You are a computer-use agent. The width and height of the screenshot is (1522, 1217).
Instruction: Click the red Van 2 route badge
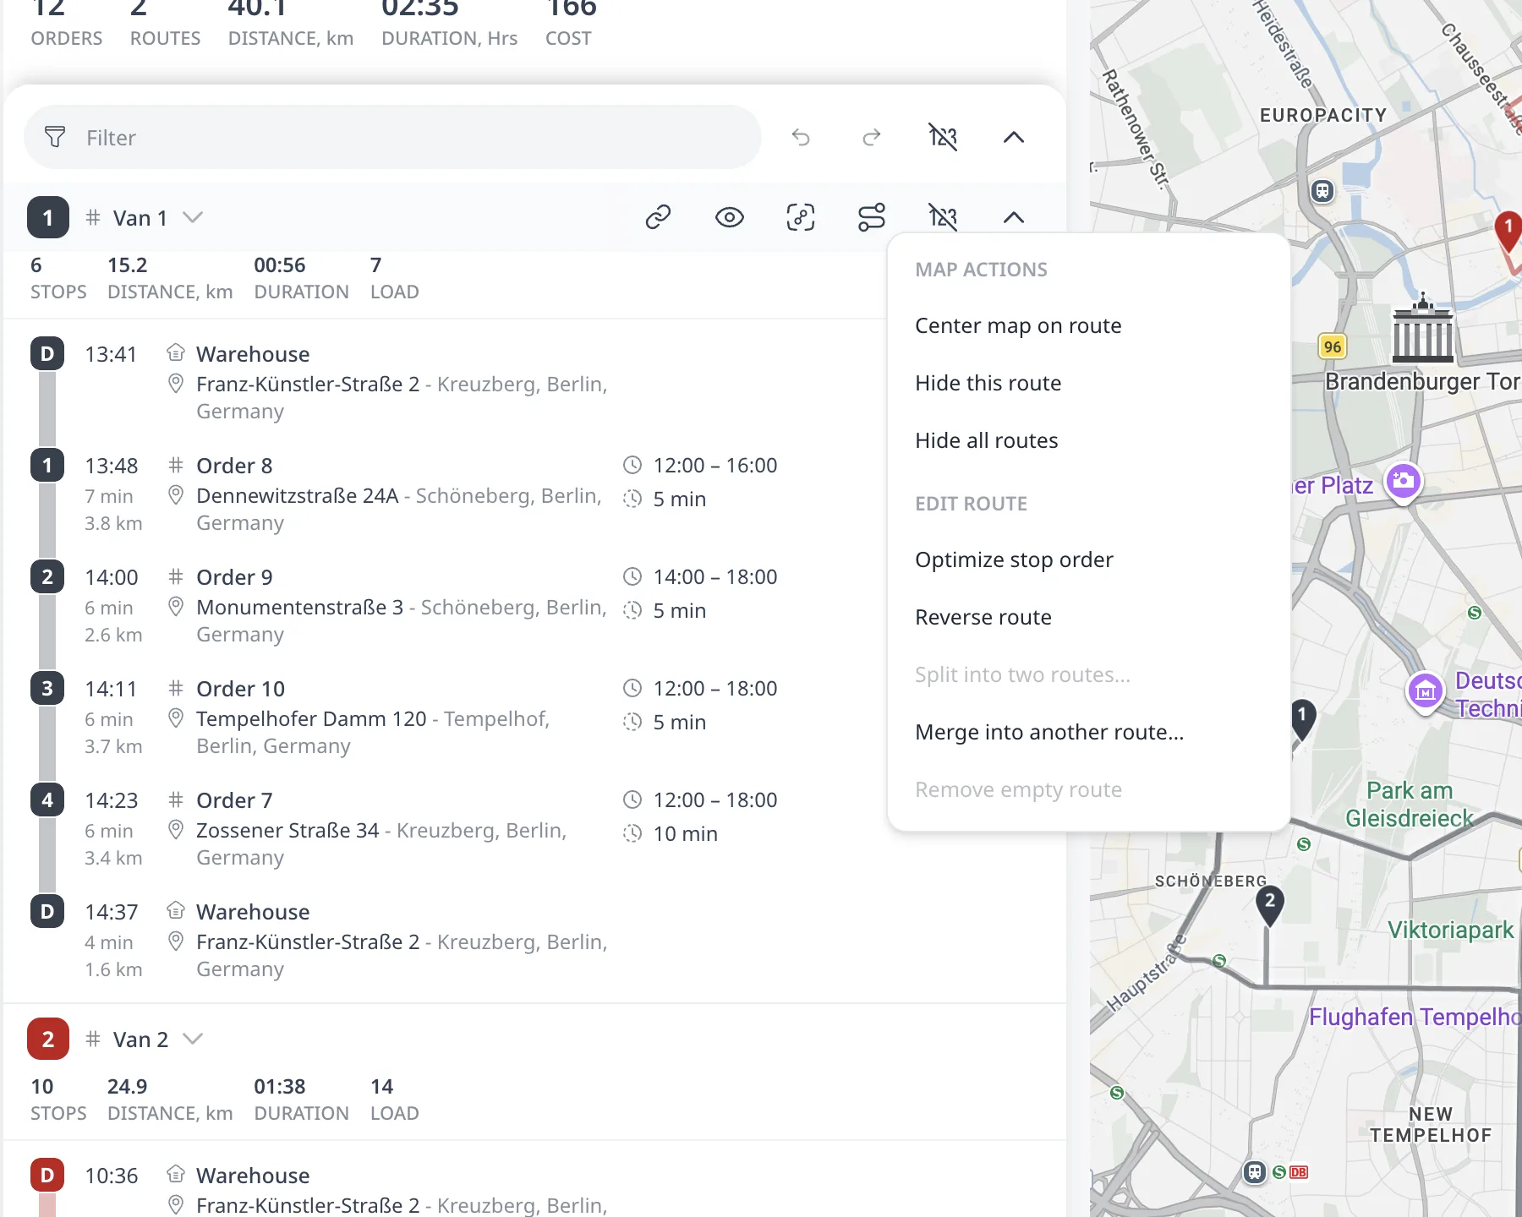click(x=48, y=1039)
